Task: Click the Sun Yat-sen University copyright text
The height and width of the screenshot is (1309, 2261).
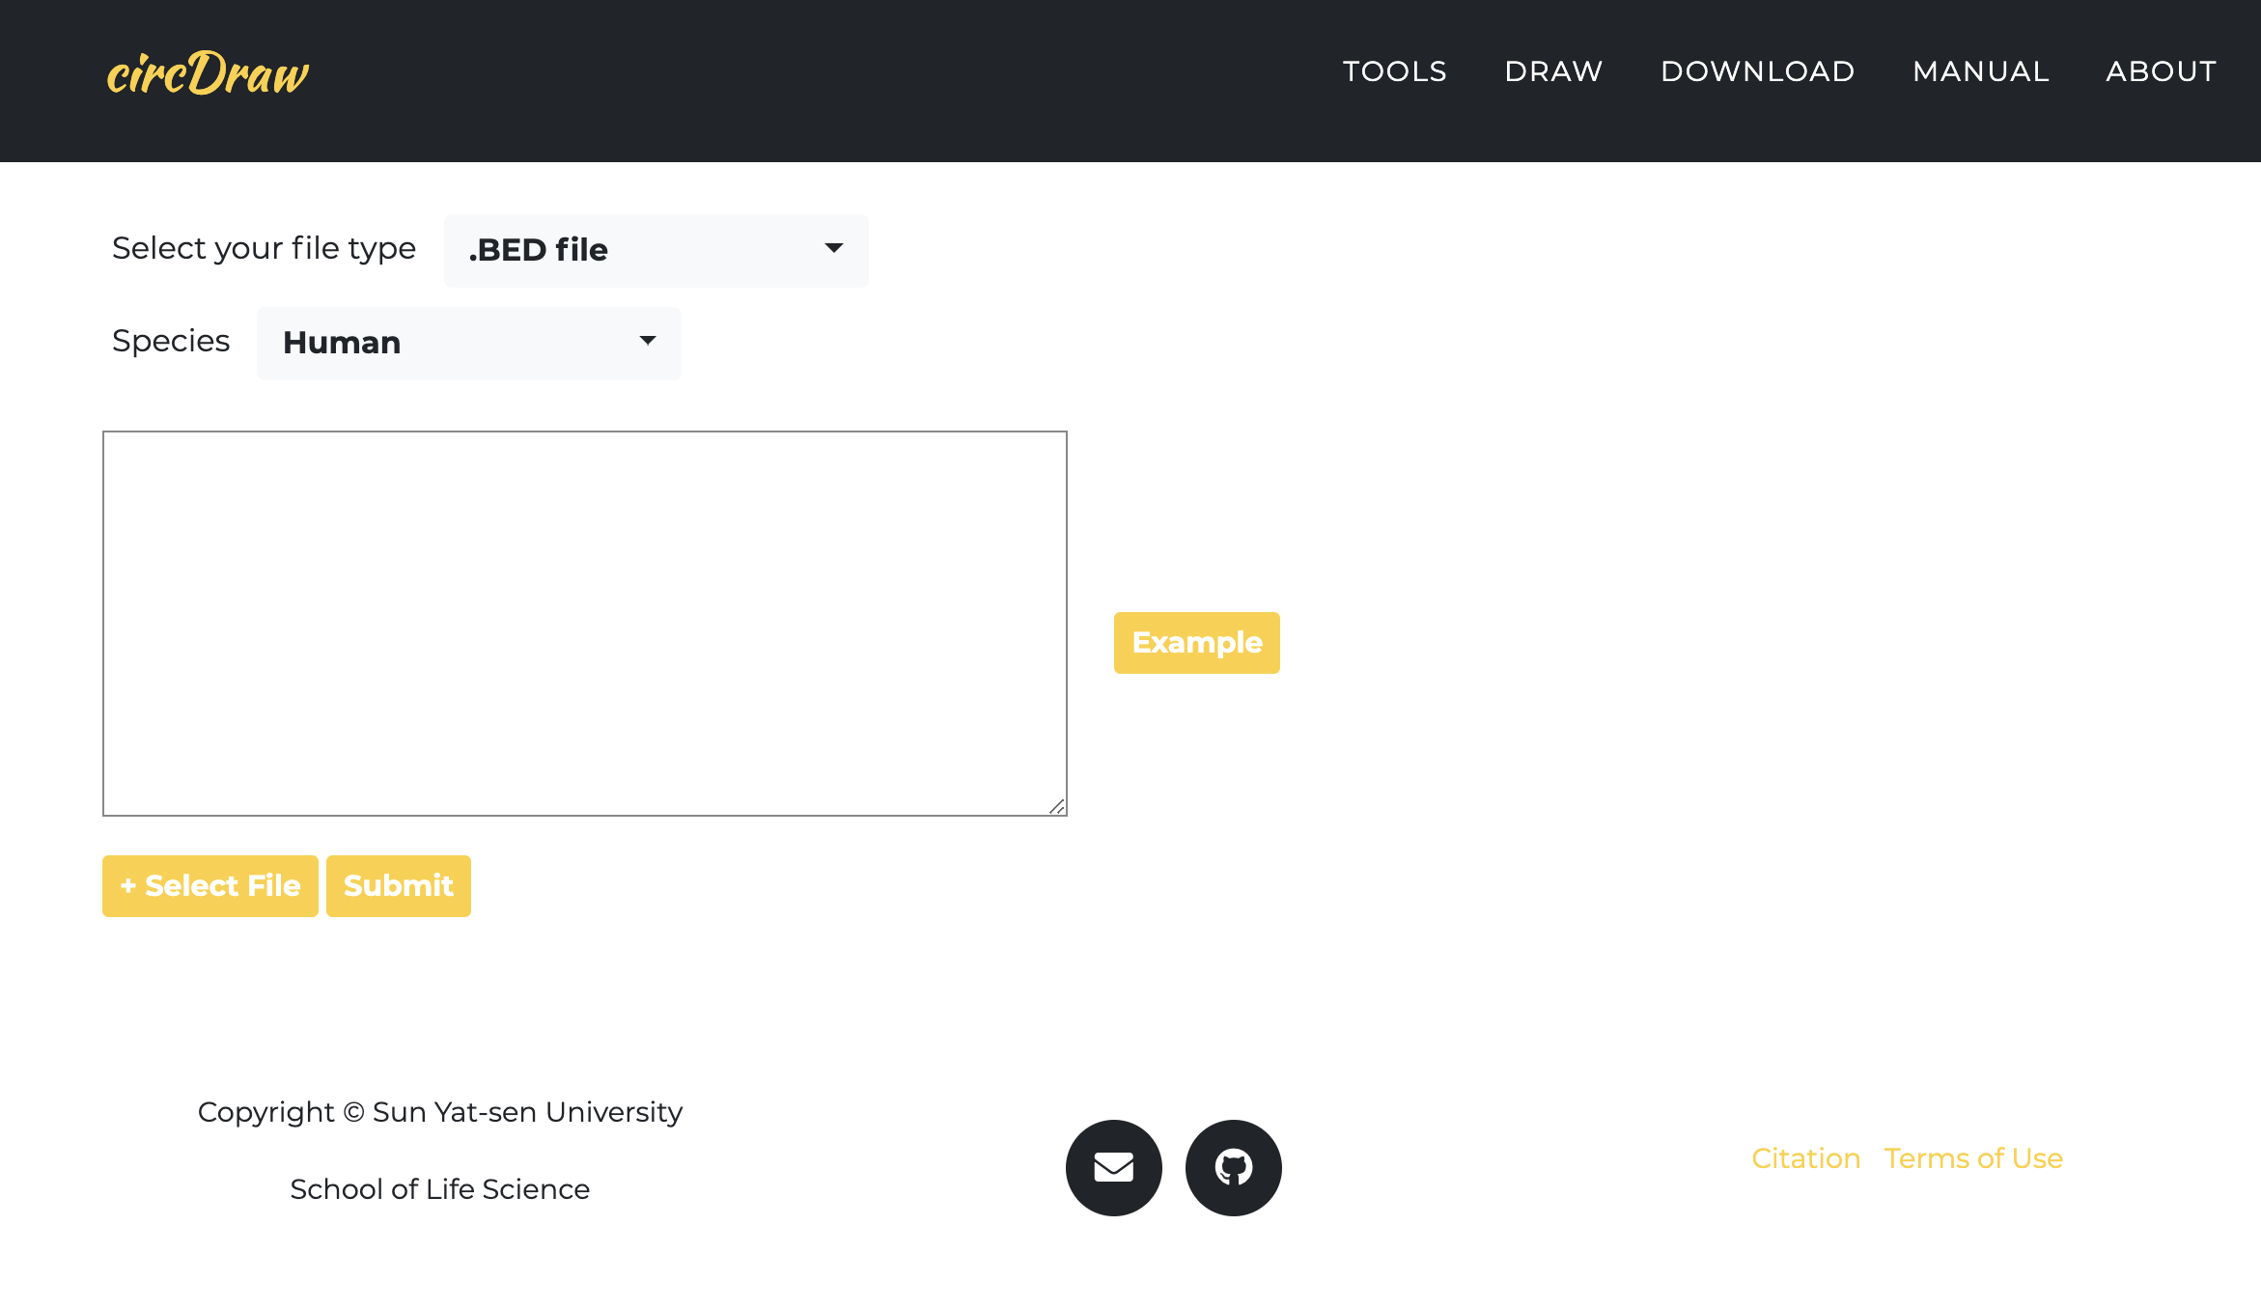Action: [x=439, y=1111]
